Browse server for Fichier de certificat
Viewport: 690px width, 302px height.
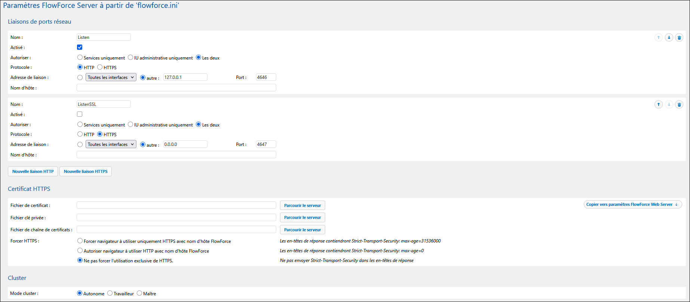point(302,205)
